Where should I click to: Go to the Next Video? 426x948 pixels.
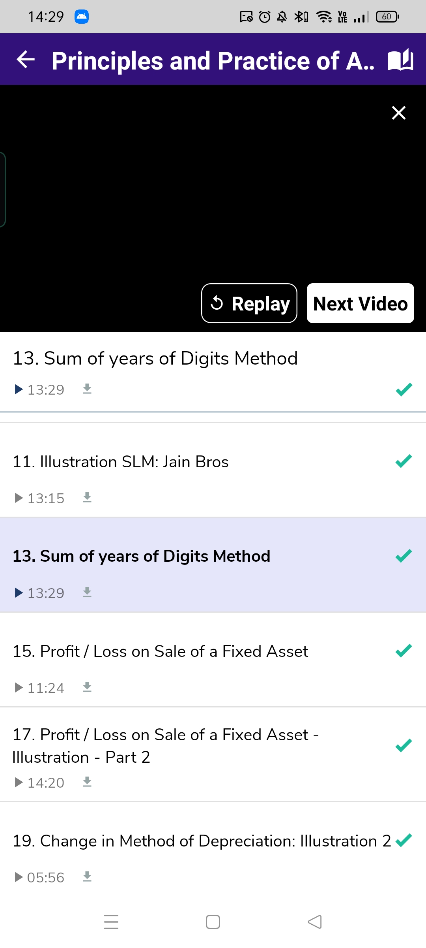point(360,303)
